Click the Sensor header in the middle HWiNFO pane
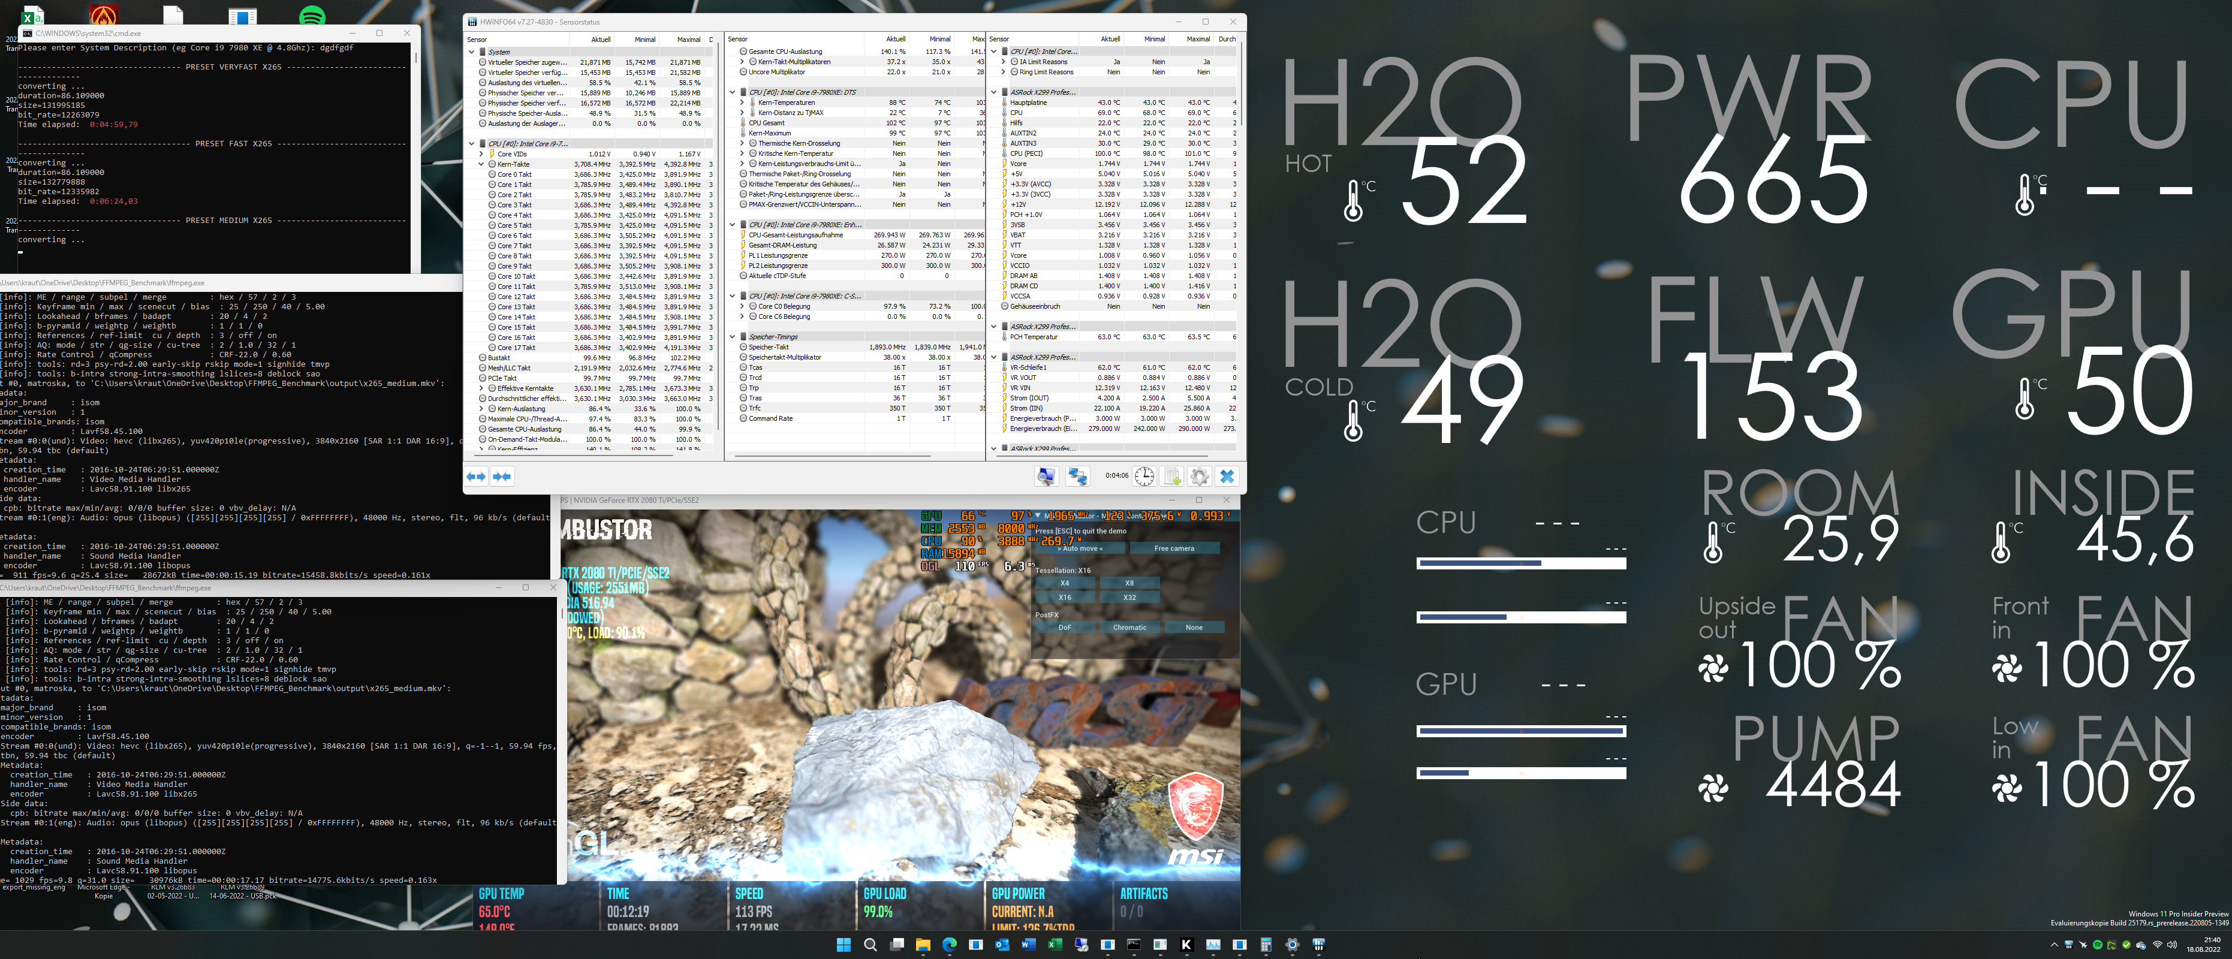 [x=794, y=39]
